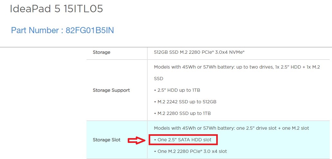Click the horizontal divider below part number
332x159 pixels.
[166, 47]
